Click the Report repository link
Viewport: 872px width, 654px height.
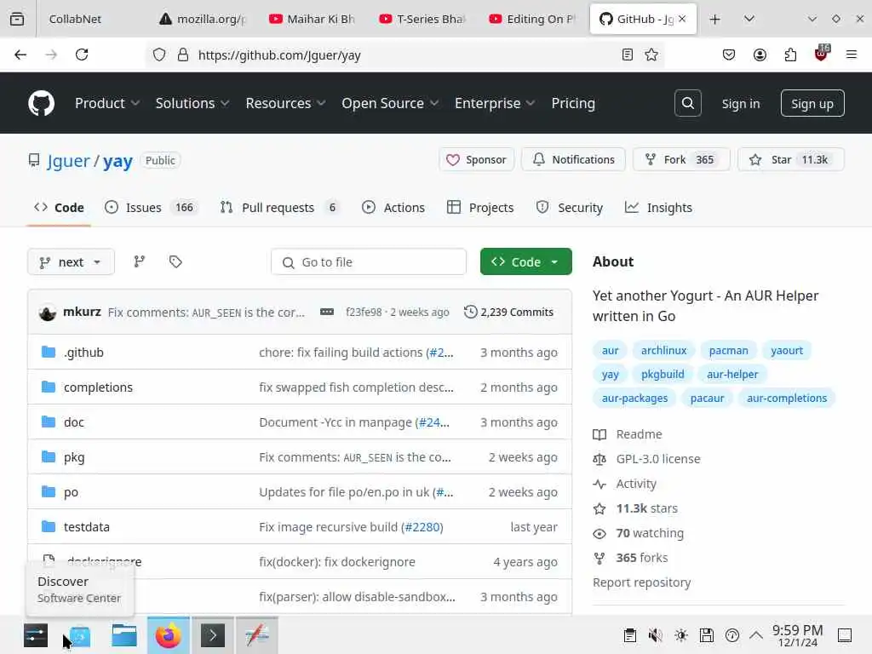pyautogui.click(x=641, y=582)
